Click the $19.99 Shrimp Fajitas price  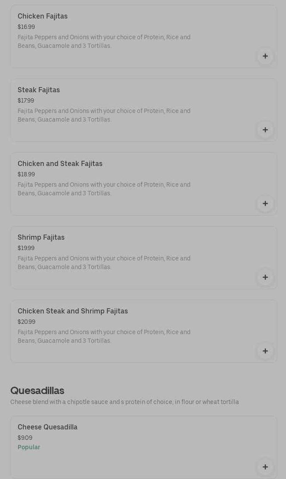tap(26, 248)
